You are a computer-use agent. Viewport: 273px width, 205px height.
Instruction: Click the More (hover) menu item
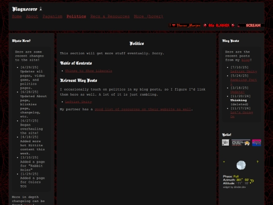(149, 16)
